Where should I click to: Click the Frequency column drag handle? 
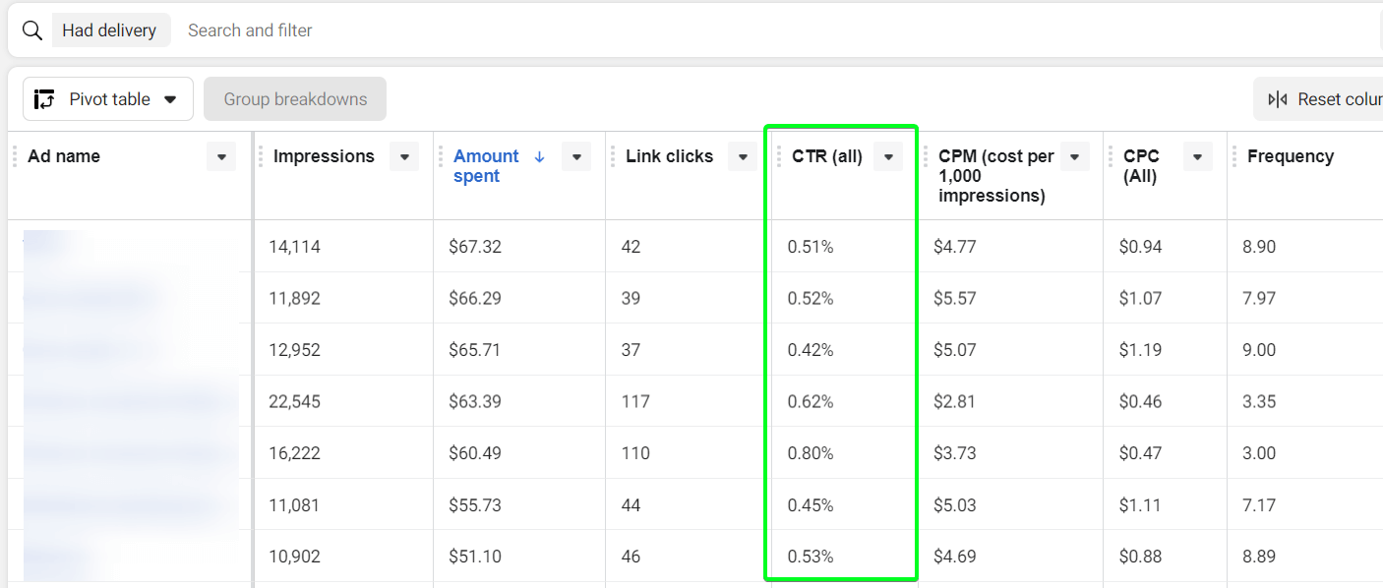tap(1234, 156)
